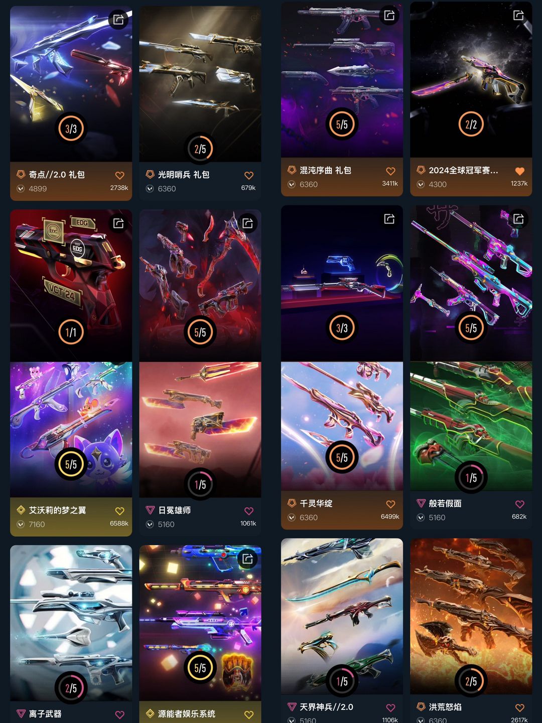The image size is (542, 723).
Task: Toggle heart on 光明哨兵 礼包
Action: [249, 175]
